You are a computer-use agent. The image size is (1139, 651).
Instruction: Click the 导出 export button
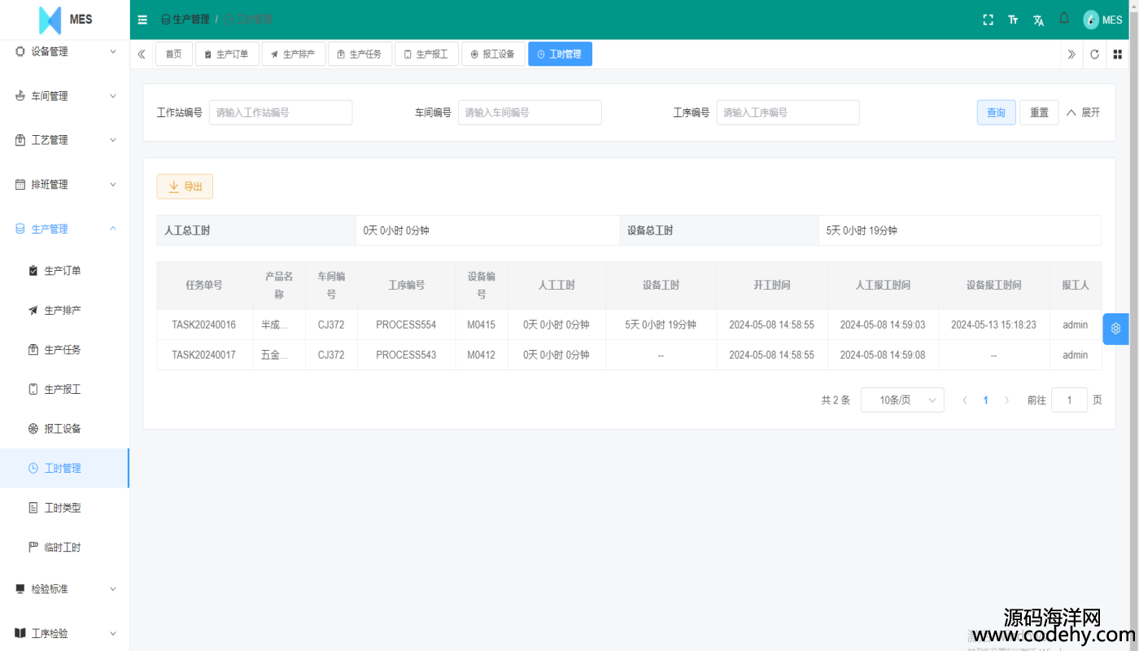(185, 186)
